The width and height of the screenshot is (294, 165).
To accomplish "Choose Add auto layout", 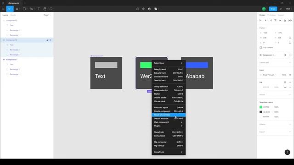I will (169, 107).
